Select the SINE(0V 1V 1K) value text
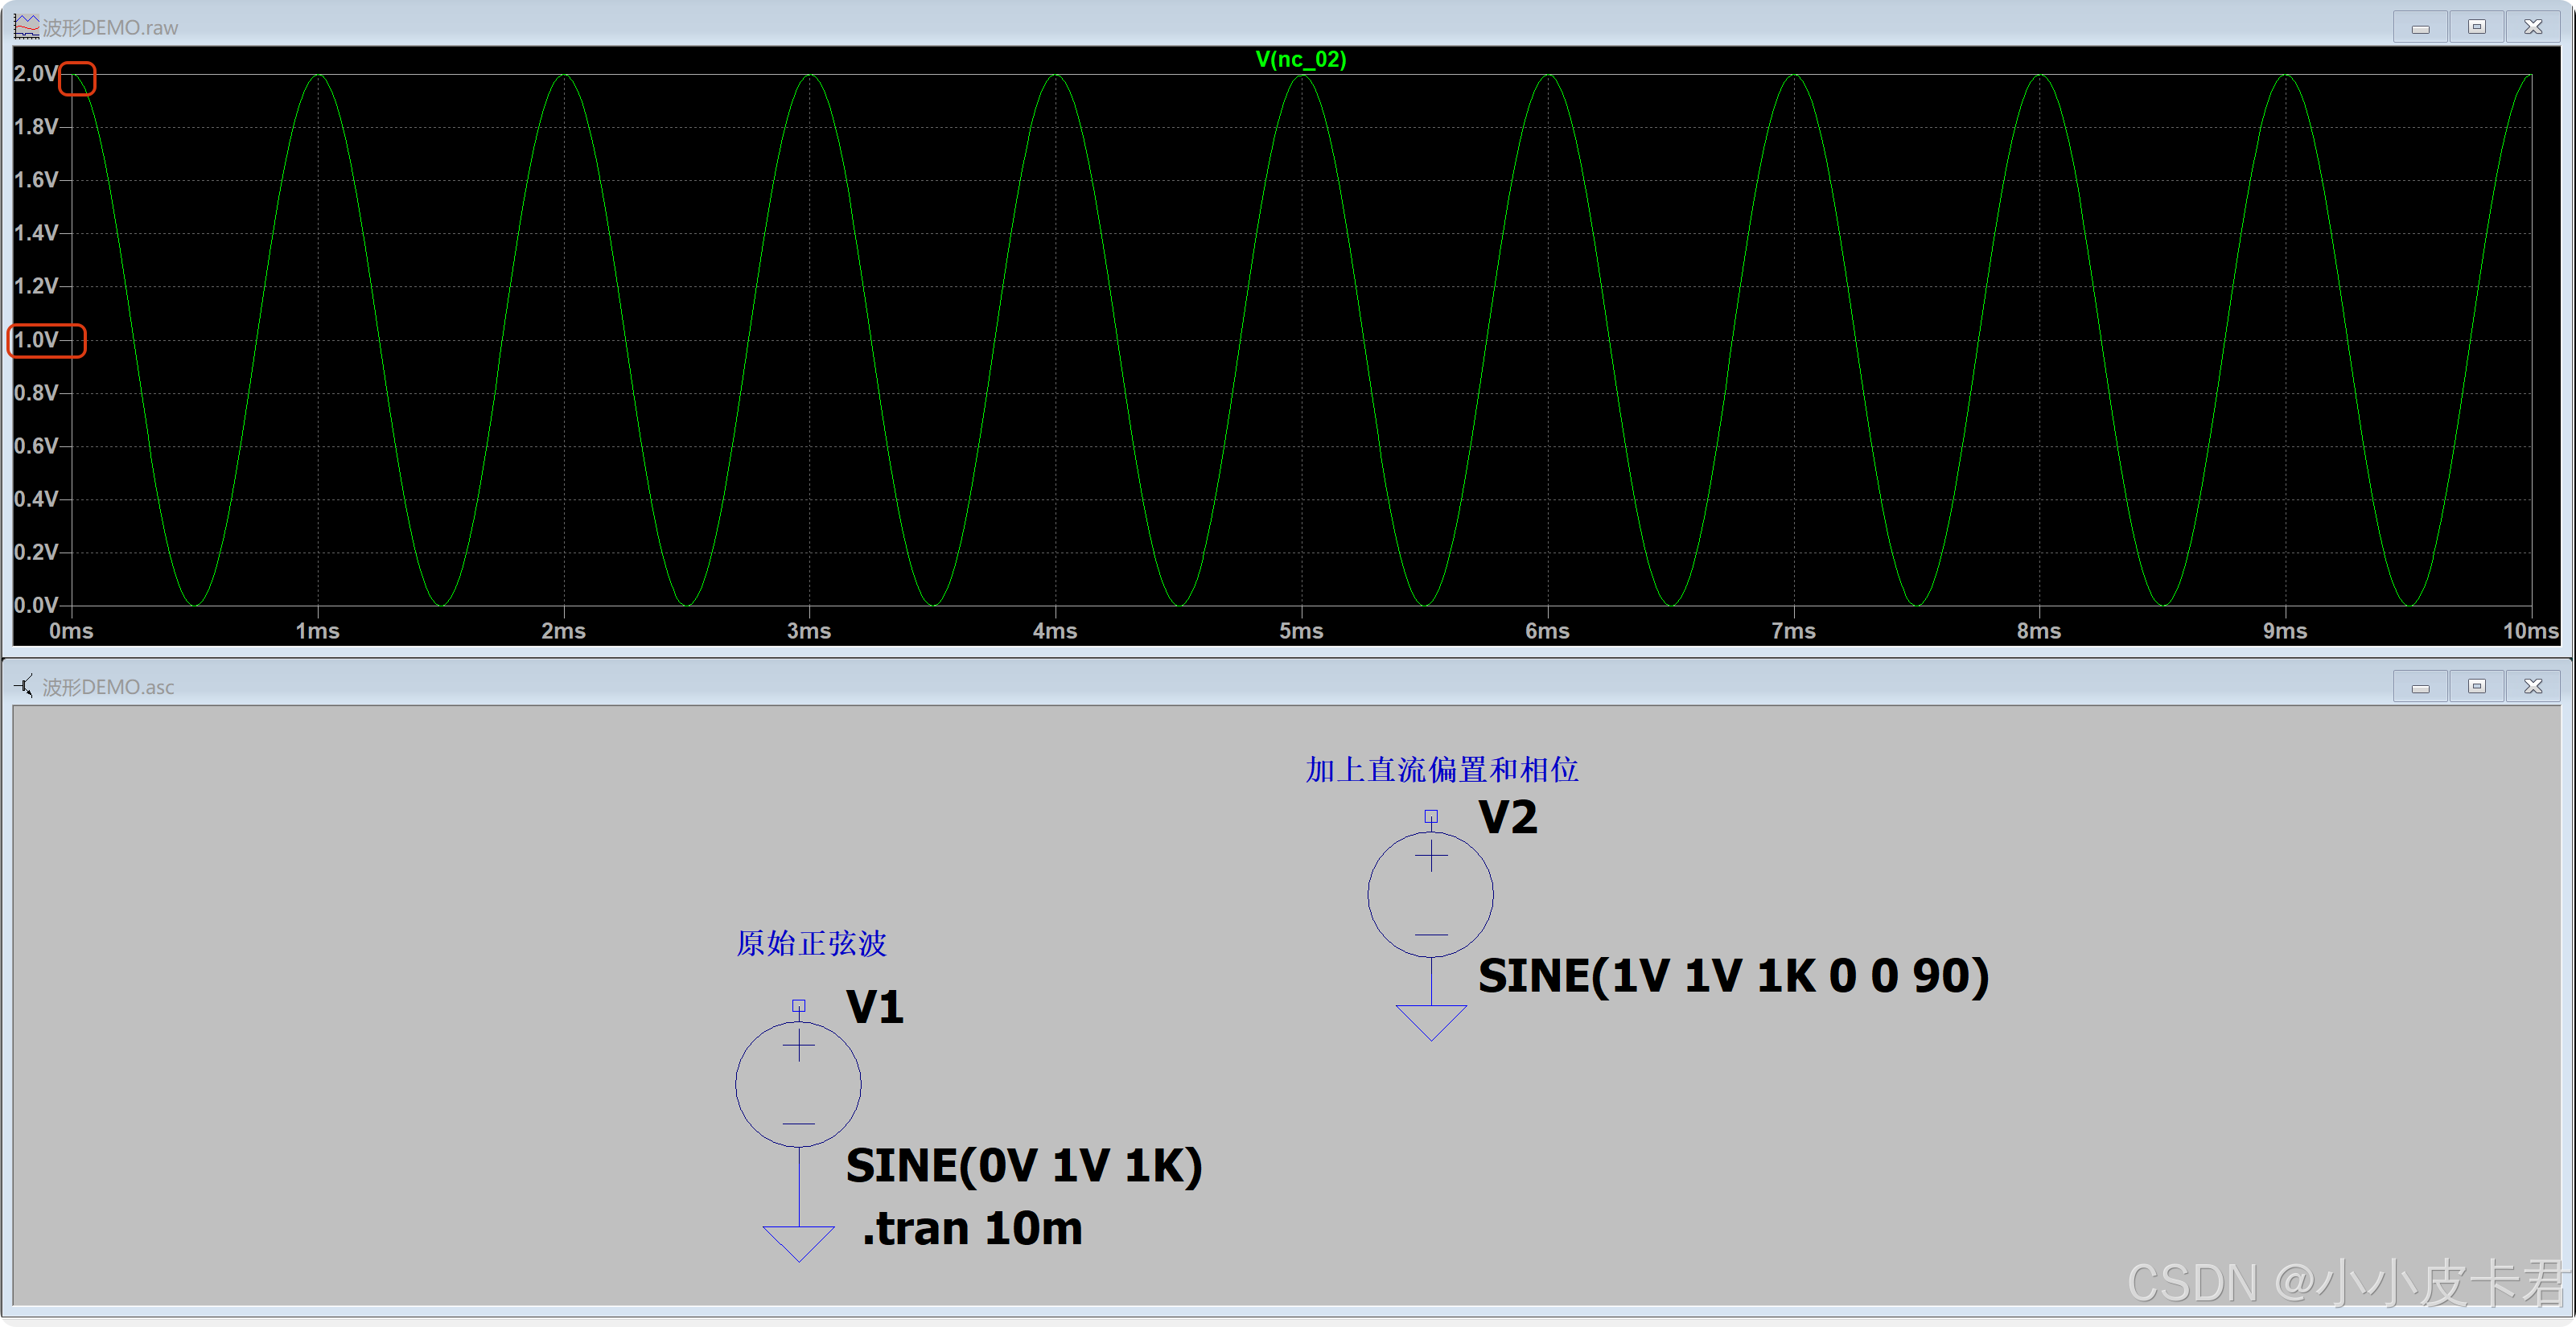Image resolution: width=2576 pixels, height=1327 pixels. [x=1024, y=1166]
